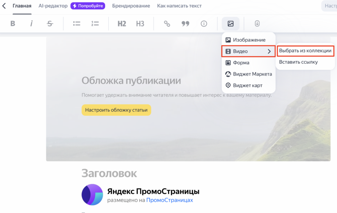Insert a blockquote
337x213 pixels.
point(185,23)
